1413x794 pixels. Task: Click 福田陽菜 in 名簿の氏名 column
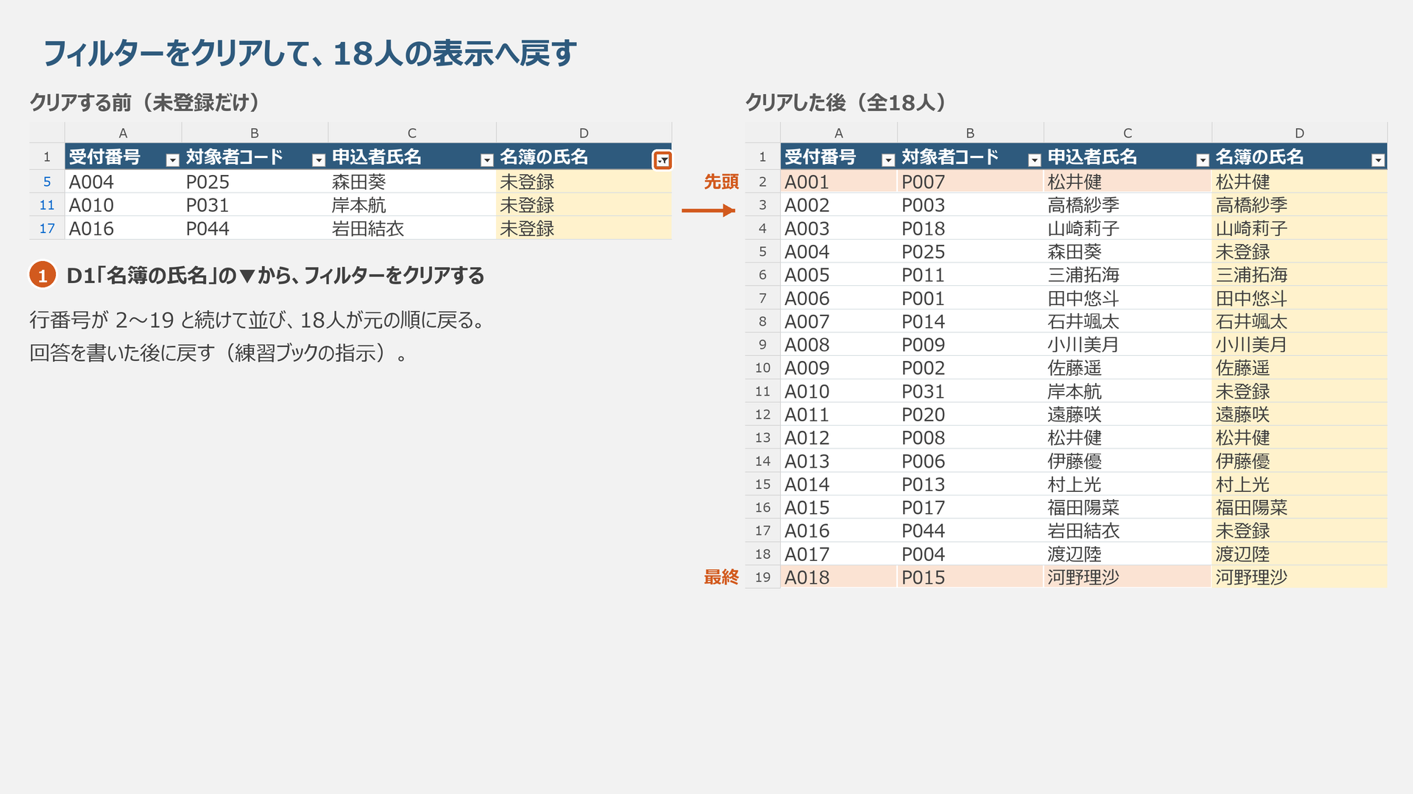point(1300,507)
